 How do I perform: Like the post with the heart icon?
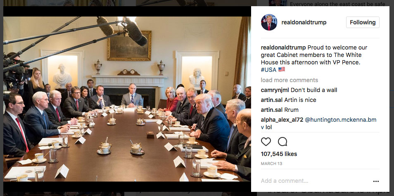(266, 142)
